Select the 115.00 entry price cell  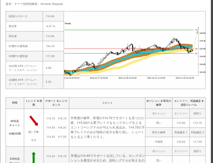click(181, 123)
